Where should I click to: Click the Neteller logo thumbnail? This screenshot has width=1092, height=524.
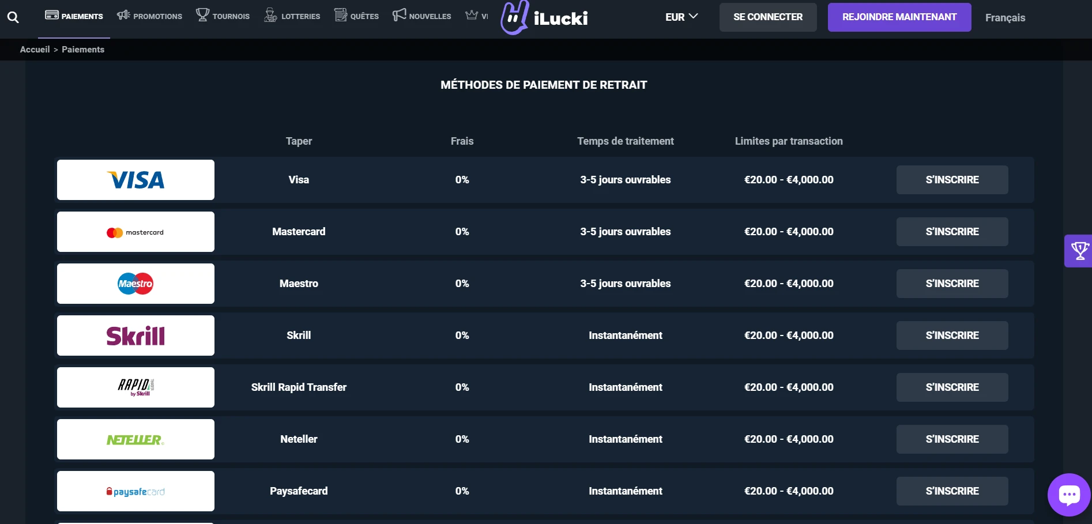tap(135, 439)
